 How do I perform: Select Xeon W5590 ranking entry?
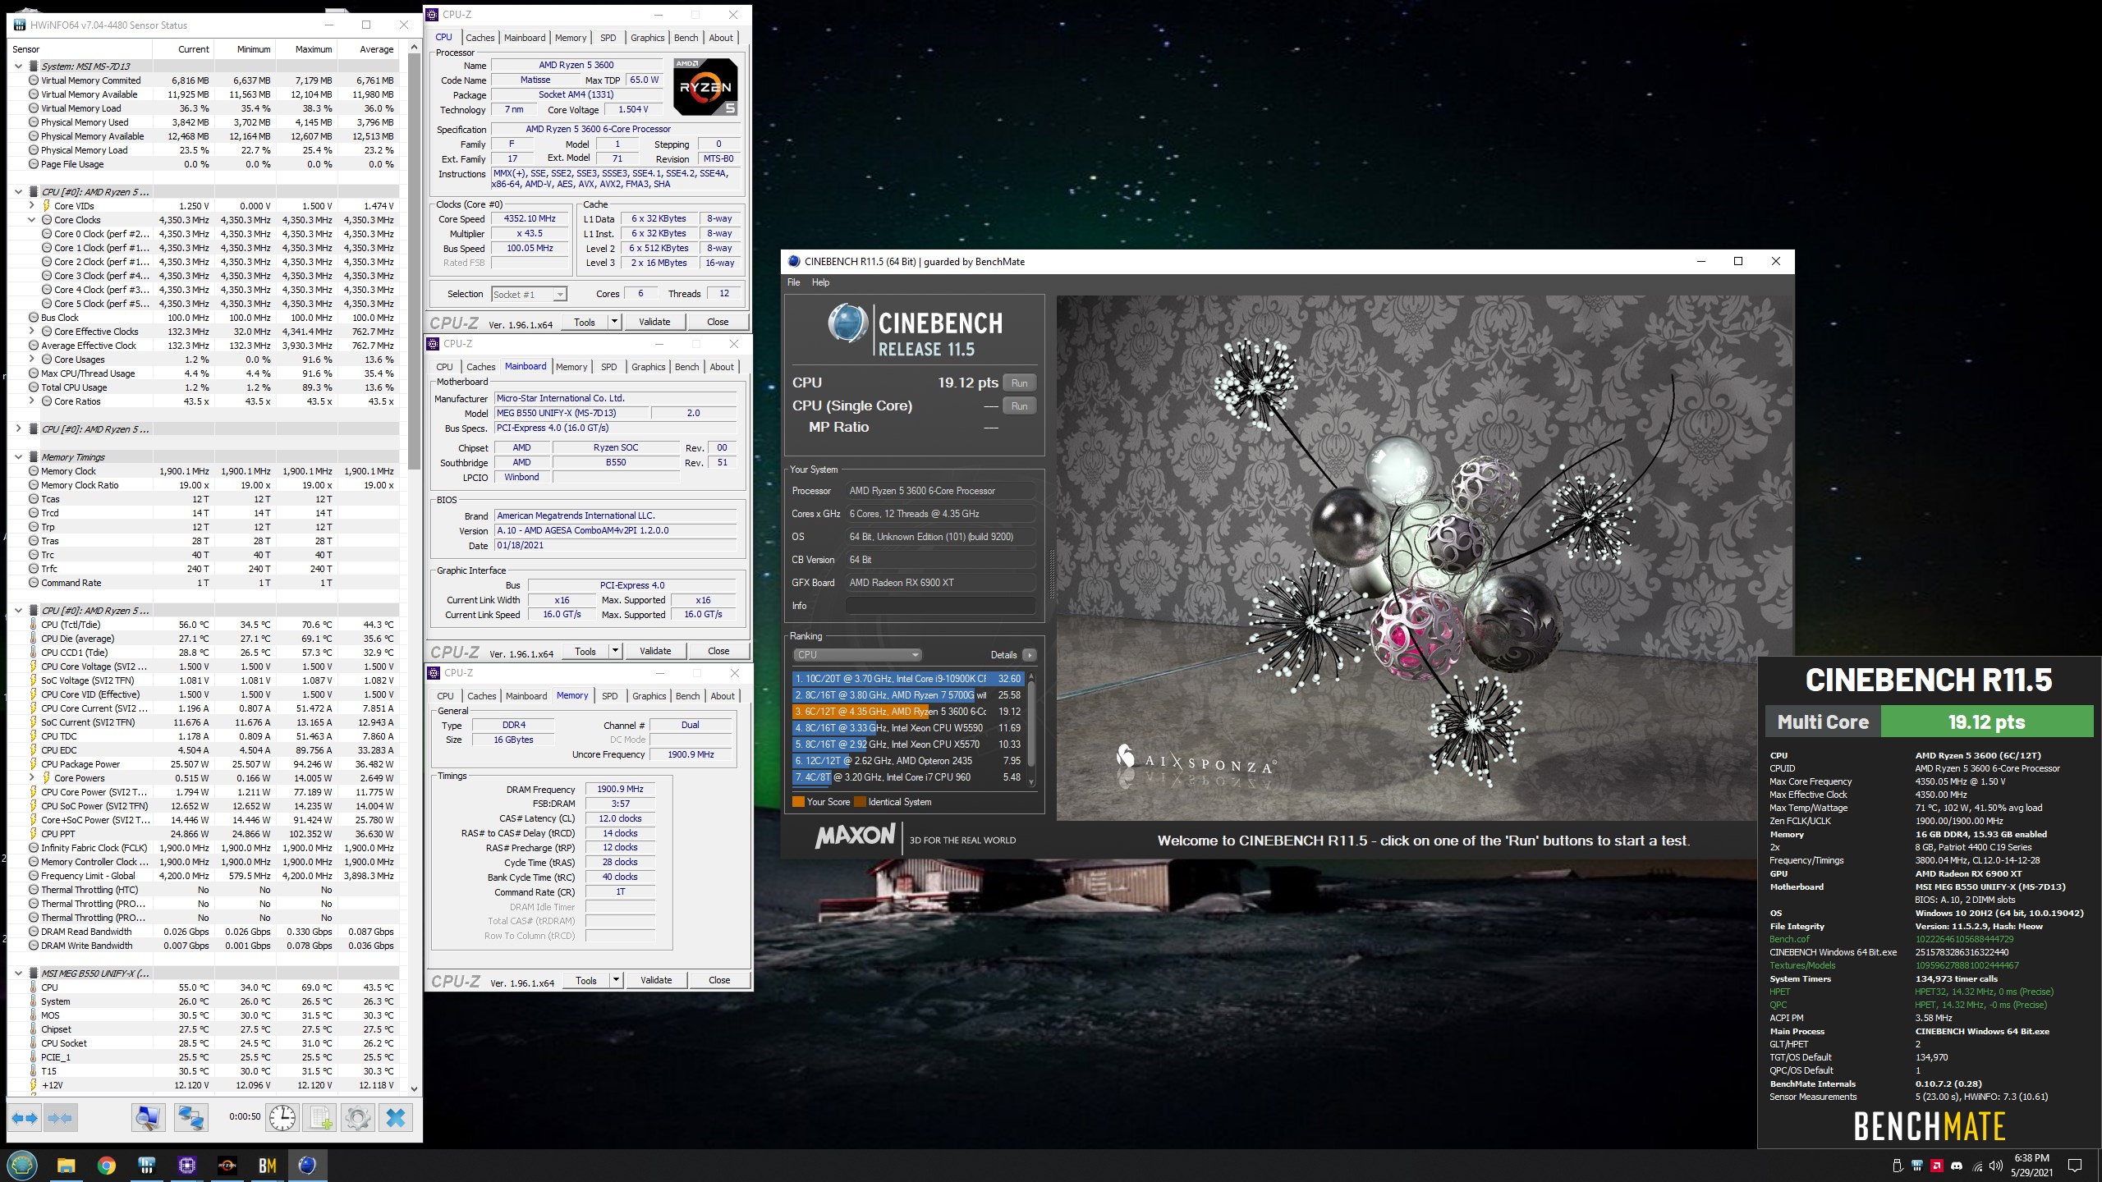[x=907, y=728]
